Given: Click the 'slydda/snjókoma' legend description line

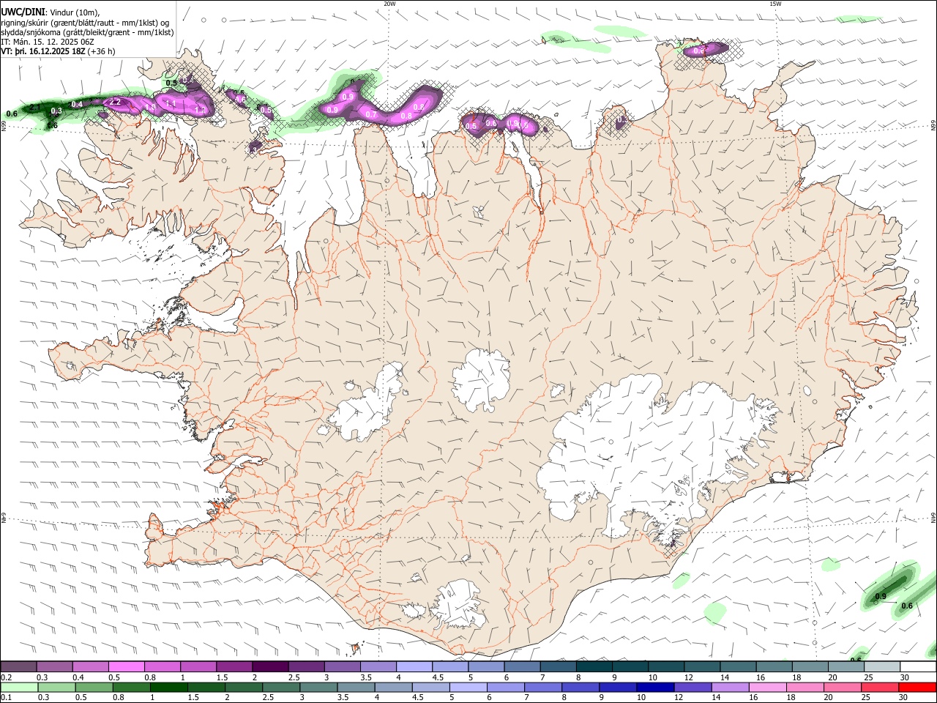Looking at the screenshot, I should [87, 32].
